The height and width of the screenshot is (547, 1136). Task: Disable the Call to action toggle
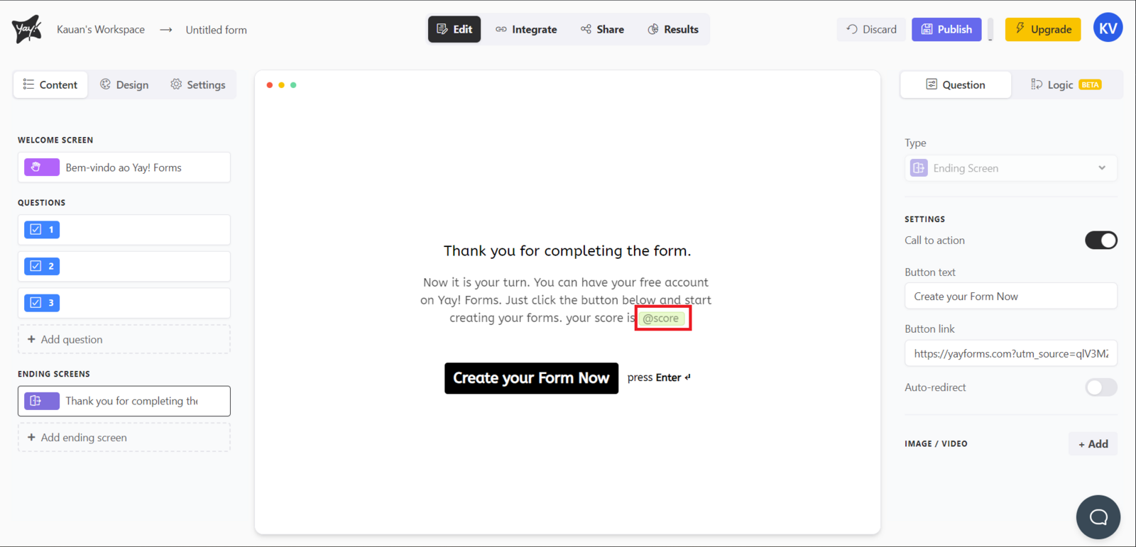[1100, 241]
